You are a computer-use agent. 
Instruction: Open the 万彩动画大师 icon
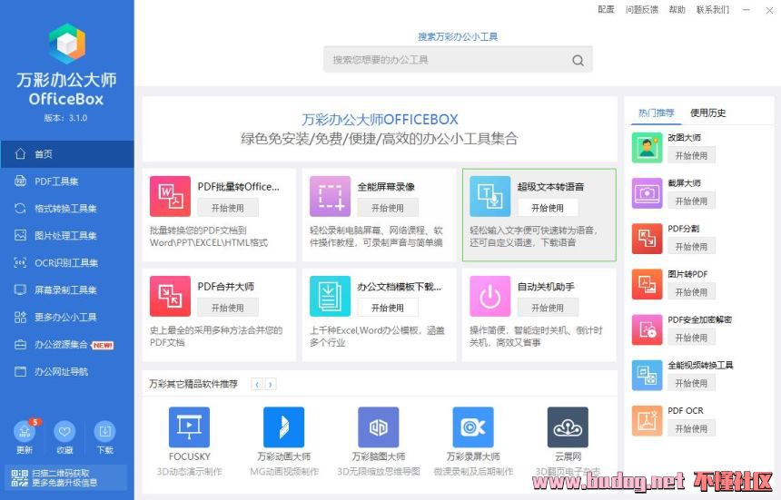click(284, 427)
